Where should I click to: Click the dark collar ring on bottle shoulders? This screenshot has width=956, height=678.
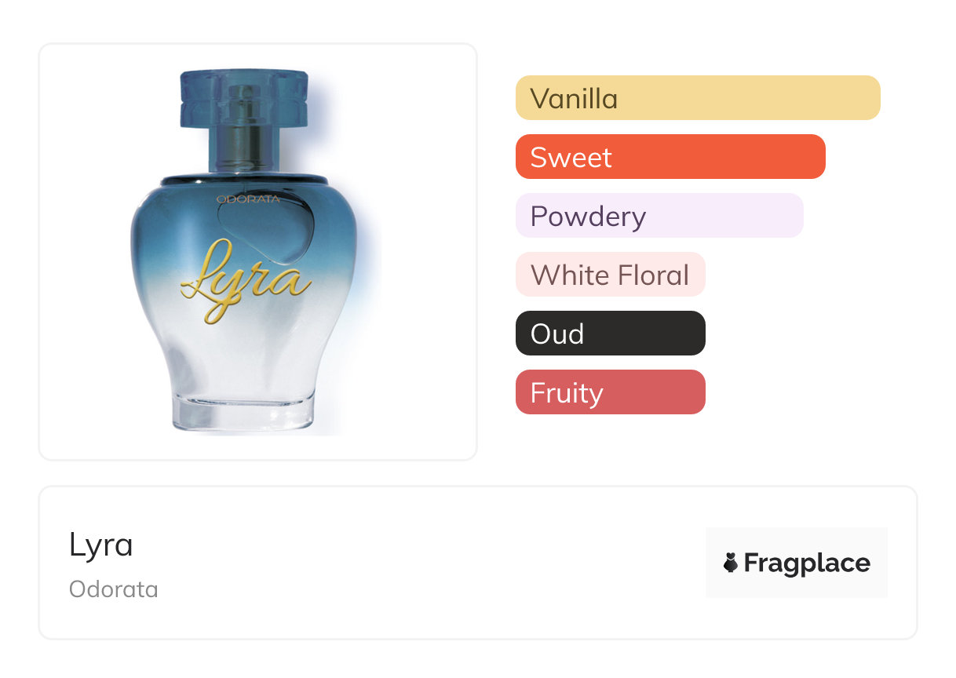[243, 180]
